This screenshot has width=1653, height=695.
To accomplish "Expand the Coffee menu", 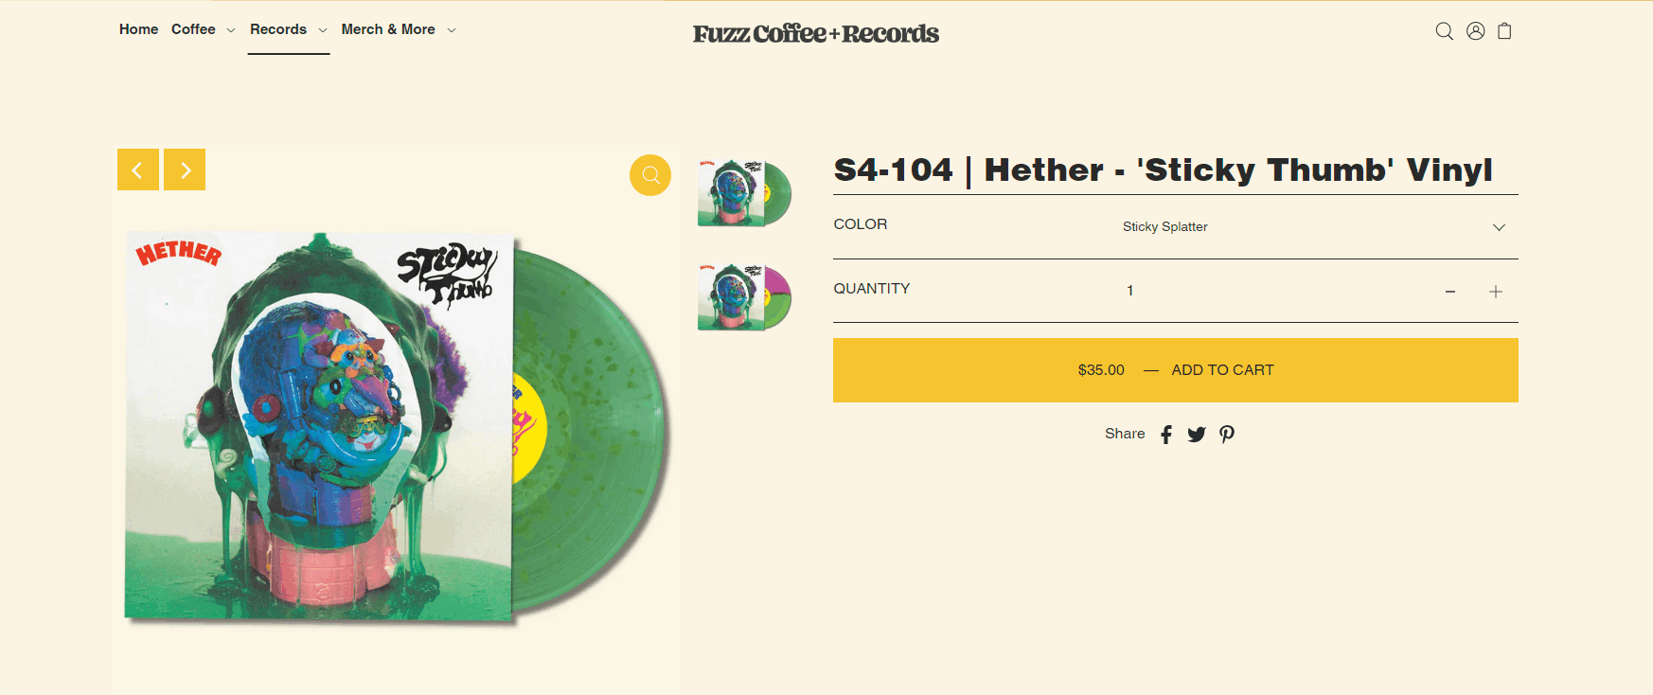I will click(x=203, y=29).
